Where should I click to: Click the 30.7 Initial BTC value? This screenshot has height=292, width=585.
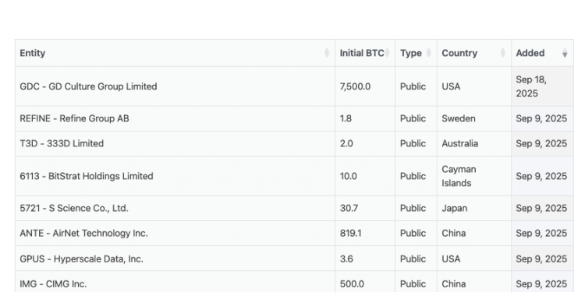click(349, 208)
